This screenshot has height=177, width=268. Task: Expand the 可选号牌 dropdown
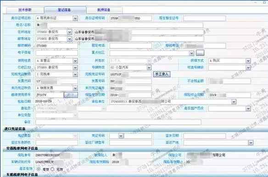(248, 68)
